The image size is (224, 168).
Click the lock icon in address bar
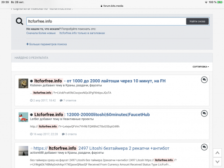pos(102,6)
